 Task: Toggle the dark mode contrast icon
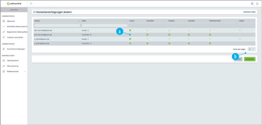(x=252, y=4)
